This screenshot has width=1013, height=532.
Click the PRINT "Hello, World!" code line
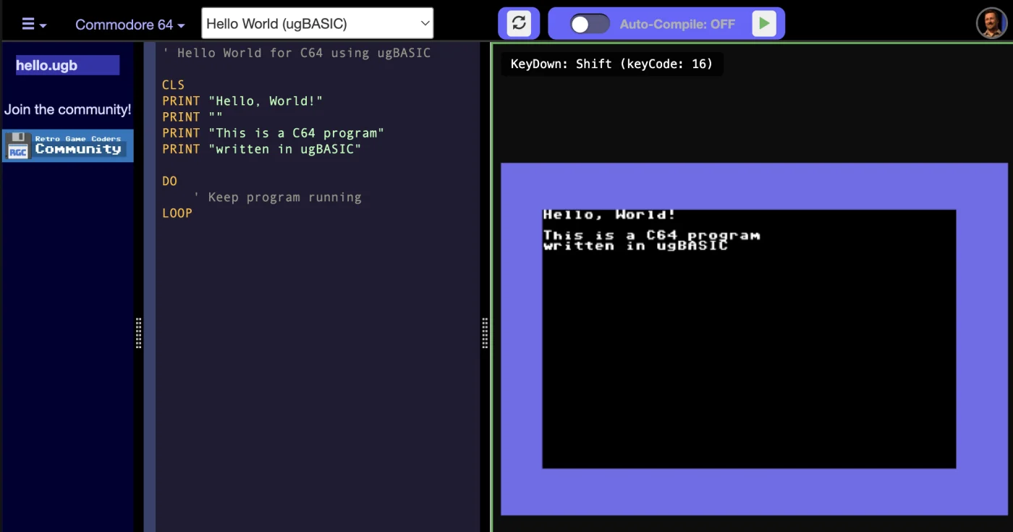click(242, 101)
